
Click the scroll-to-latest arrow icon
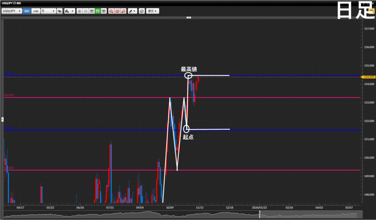click(104, 11)
